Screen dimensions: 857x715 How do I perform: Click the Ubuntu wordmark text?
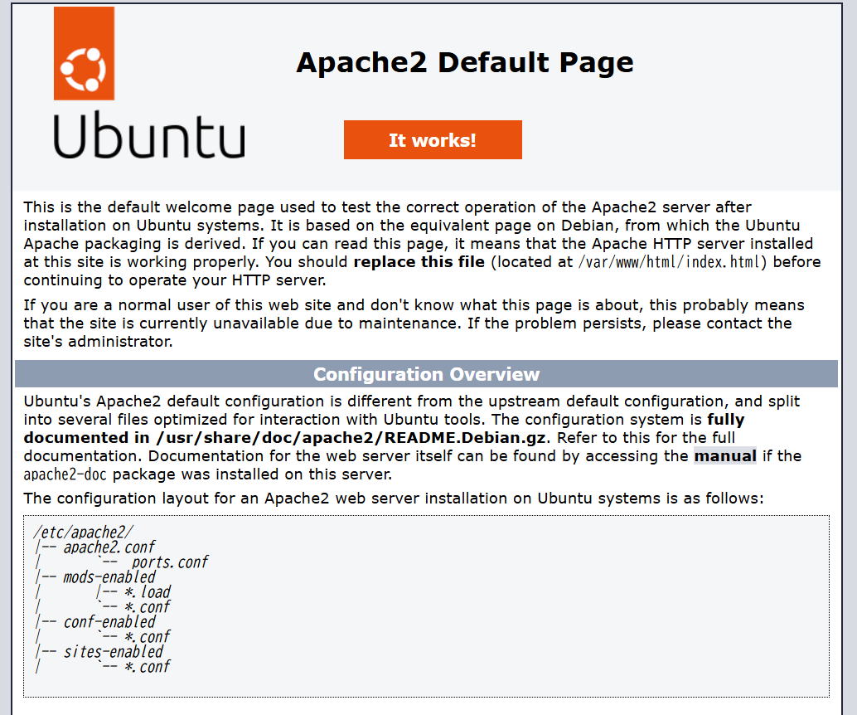point(149,135)
